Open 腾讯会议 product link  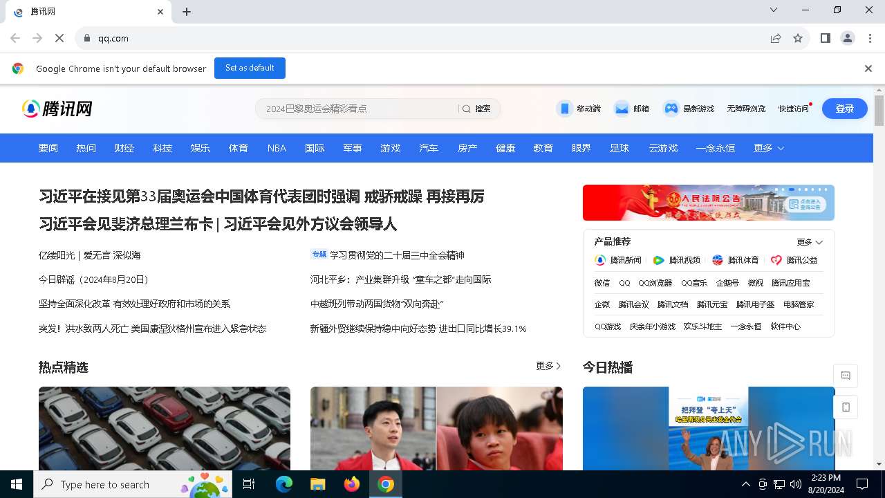point(634,304)
